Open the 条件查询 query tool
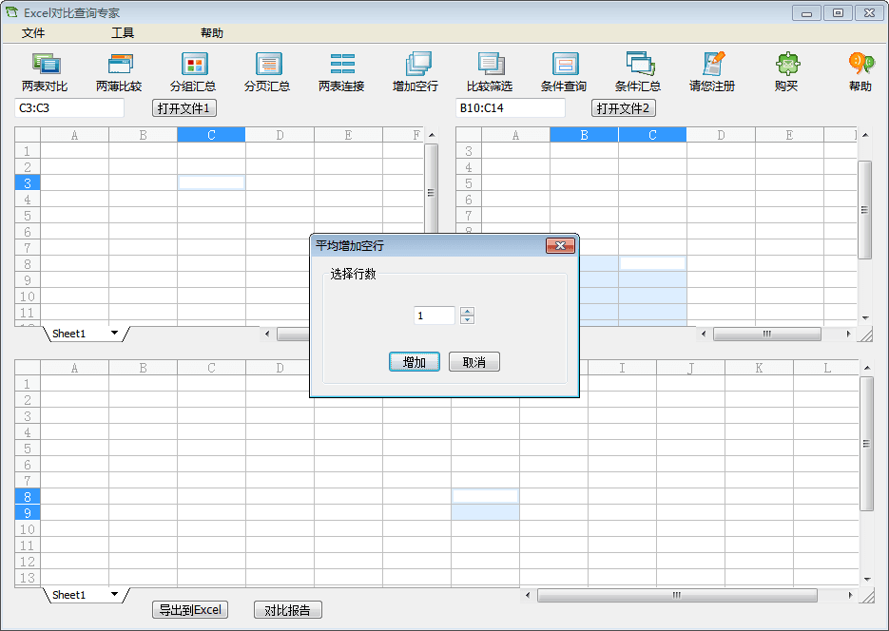889x631 pixels. tap(564, 66)
